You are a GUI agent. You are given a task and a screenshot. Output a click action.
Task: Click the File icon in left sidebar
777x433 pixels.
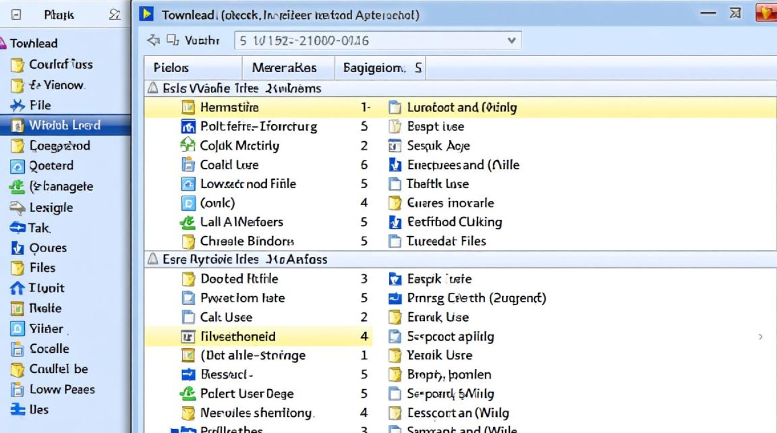pyautogui.click(x=18, y=105)
